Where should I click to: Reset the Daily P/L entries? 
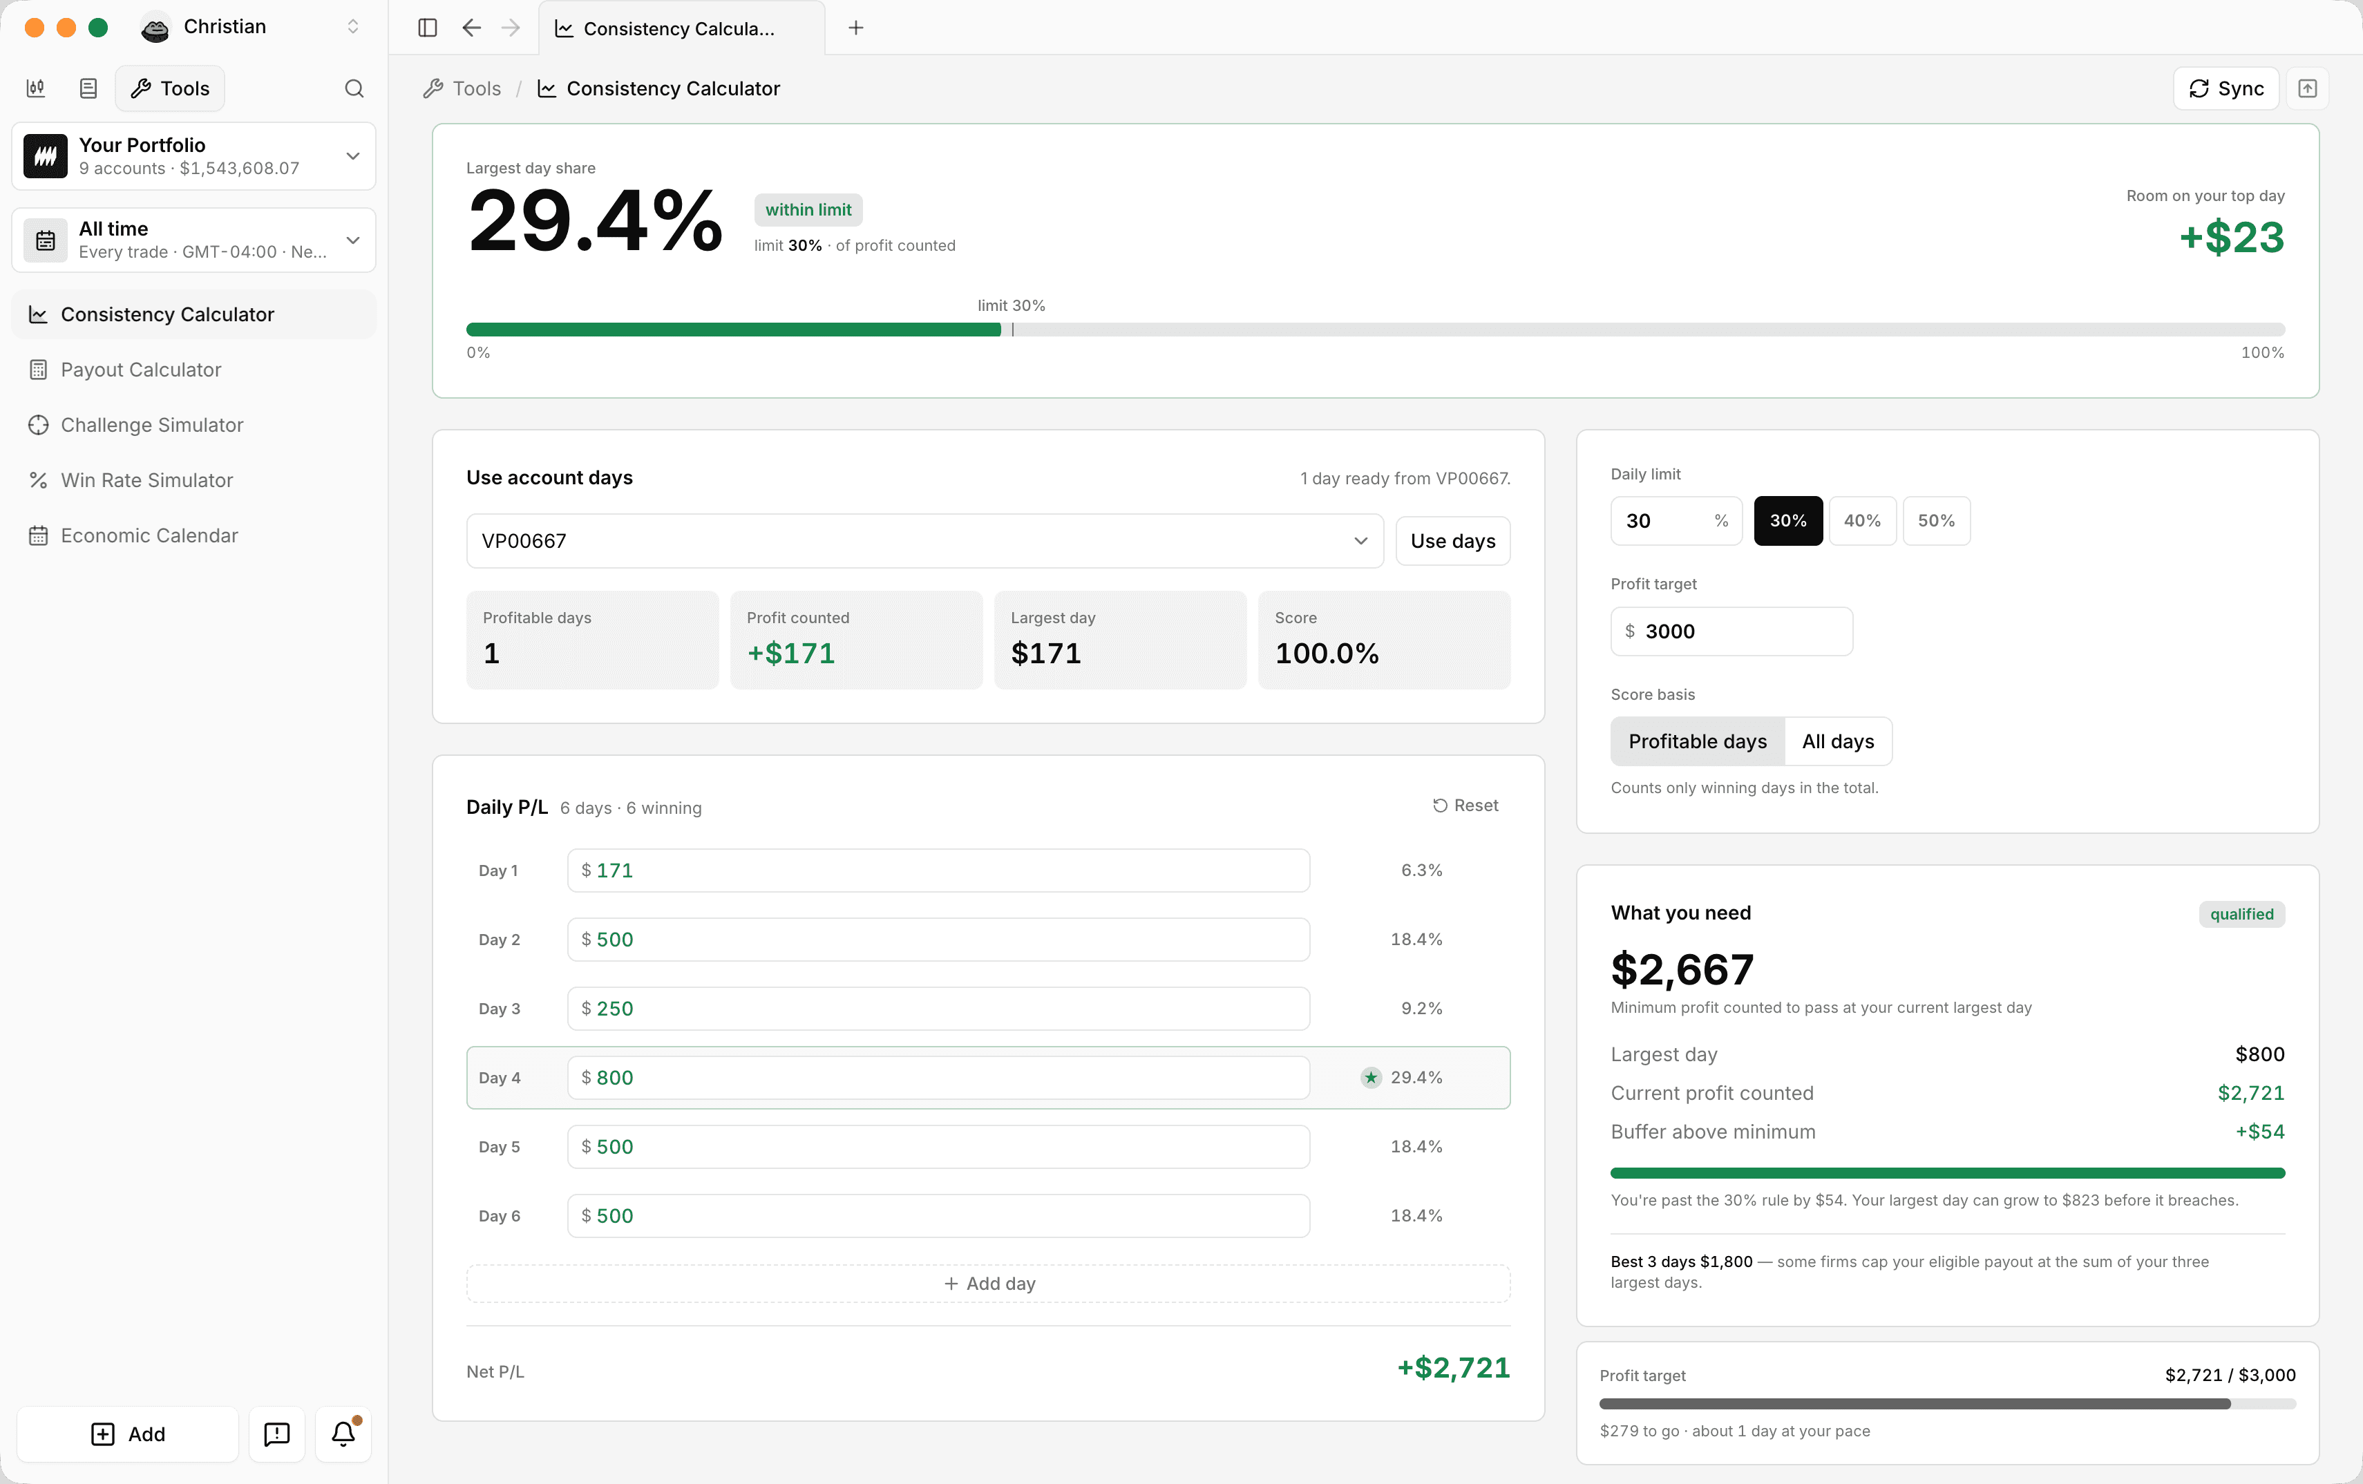click(x=1465, y=806)
